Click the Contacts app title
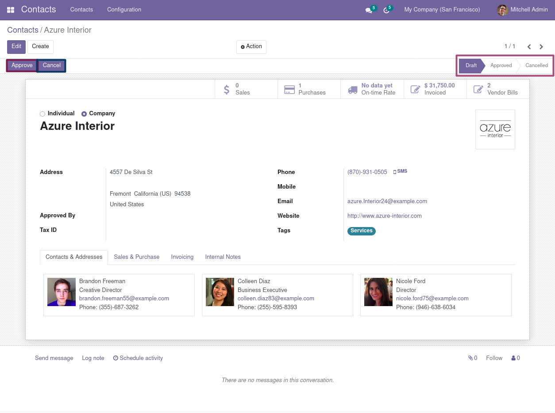This screenshot has width=555, height=413. [39, 10]
